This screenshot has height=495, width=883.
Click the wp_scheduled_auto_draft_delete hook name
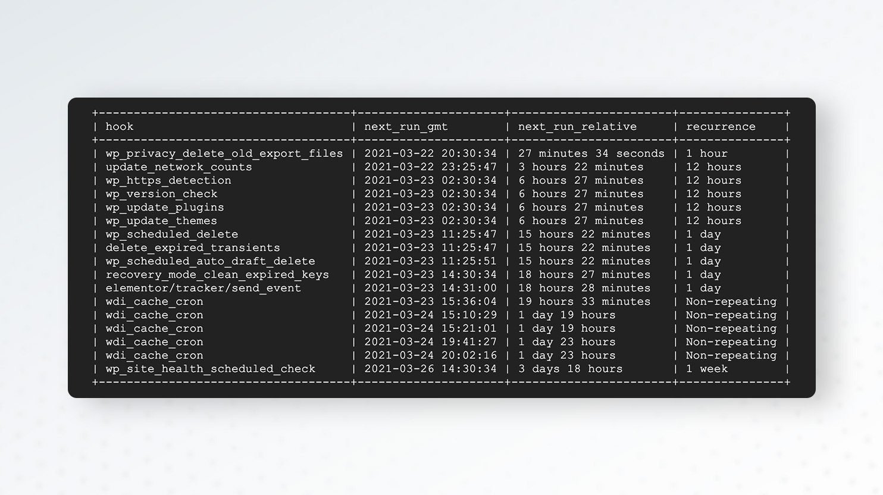(x=210, y=261)
